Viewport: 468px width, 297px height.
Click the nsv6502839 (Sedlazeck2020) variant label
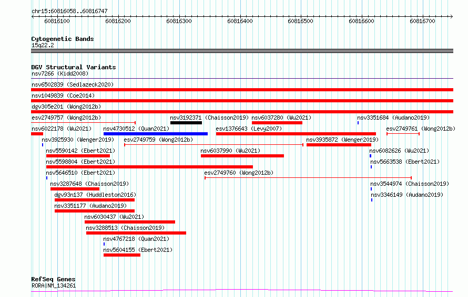pos(73,84)
